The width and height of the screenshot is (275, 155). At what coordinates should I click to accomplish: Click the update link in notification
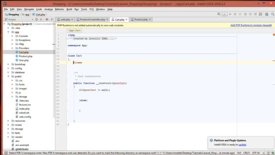coord(242,145)
